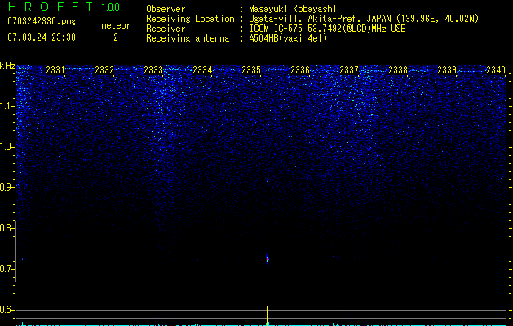
Task: Click the observer name Masayuki Kobayashi
Action: (x=293, y=9)
